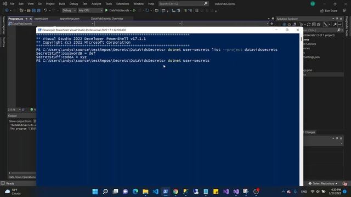
Task: Click the Windows Start button
Action: click(x=95, y=192)
